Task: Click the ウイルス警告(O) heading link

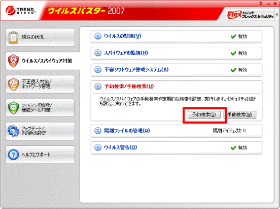Action: (x=121, y=147)
